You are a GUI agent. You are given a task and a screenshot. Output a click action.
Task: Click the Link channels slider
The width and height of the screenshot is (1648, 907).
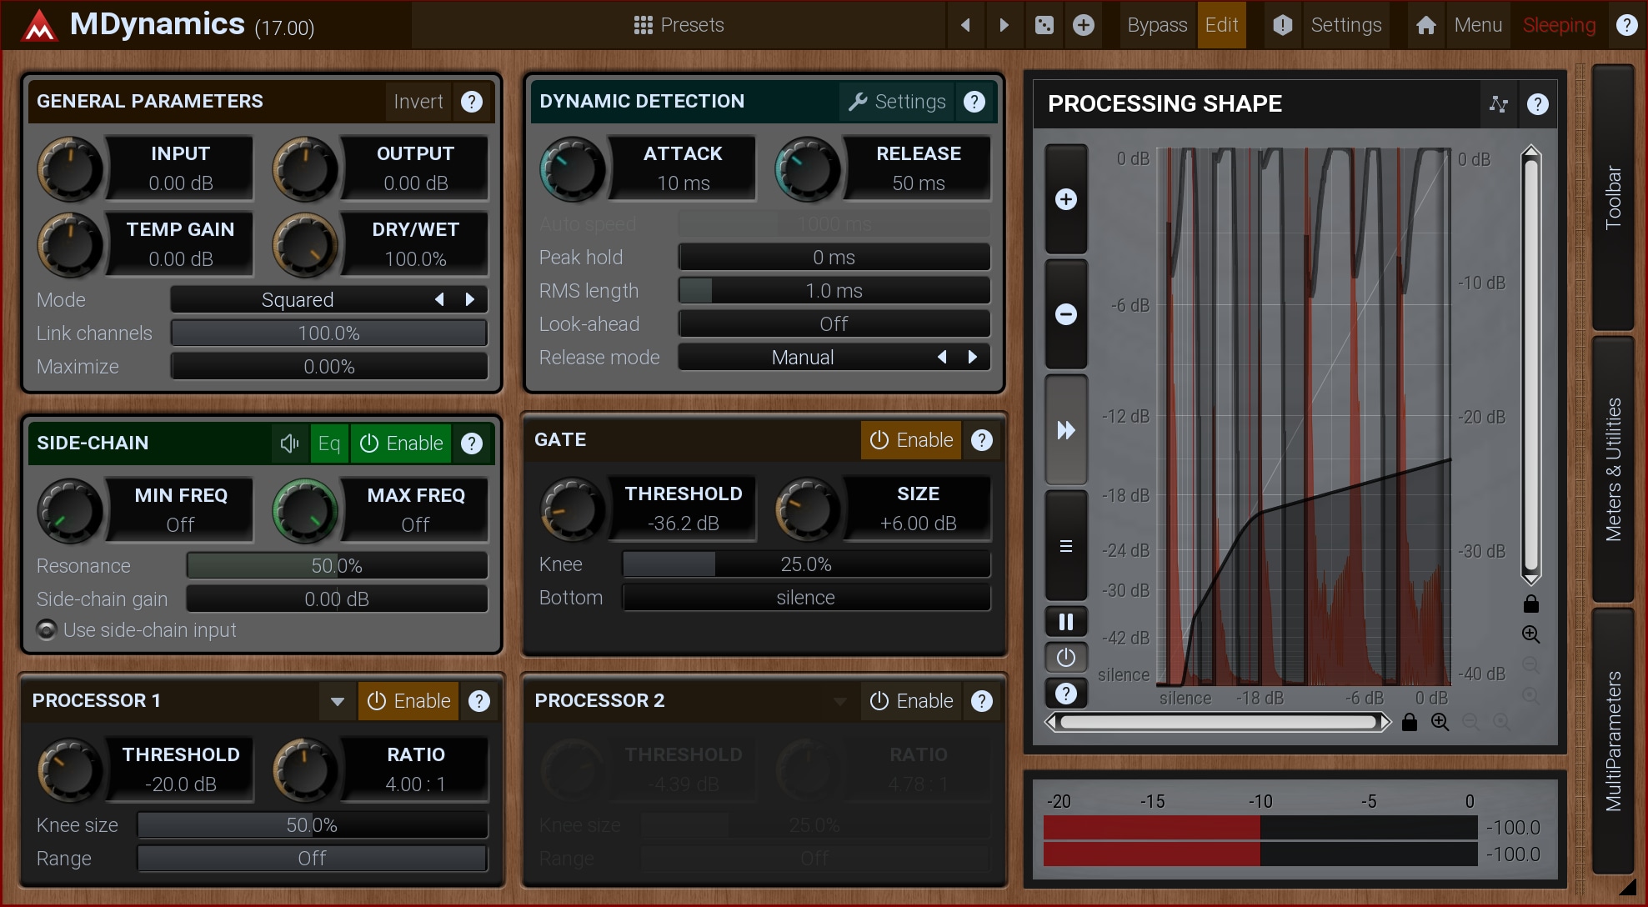pos(328,333)
